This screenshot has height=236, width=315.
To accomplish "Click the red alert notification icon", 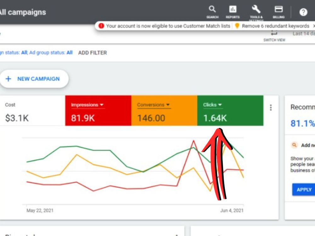I will (x=101, y=26).
